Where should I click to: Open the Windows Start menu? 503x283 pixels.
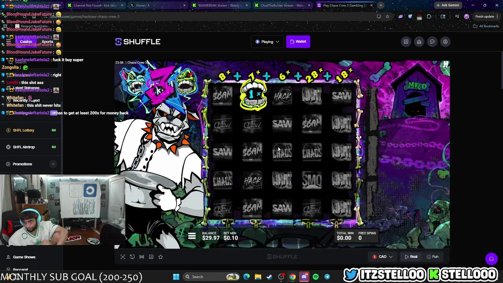(176, 277)
